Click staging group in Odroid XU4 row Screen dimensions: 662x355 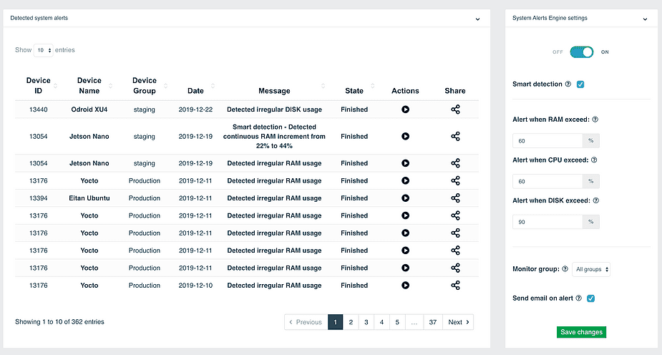click(x=145, y=110)
